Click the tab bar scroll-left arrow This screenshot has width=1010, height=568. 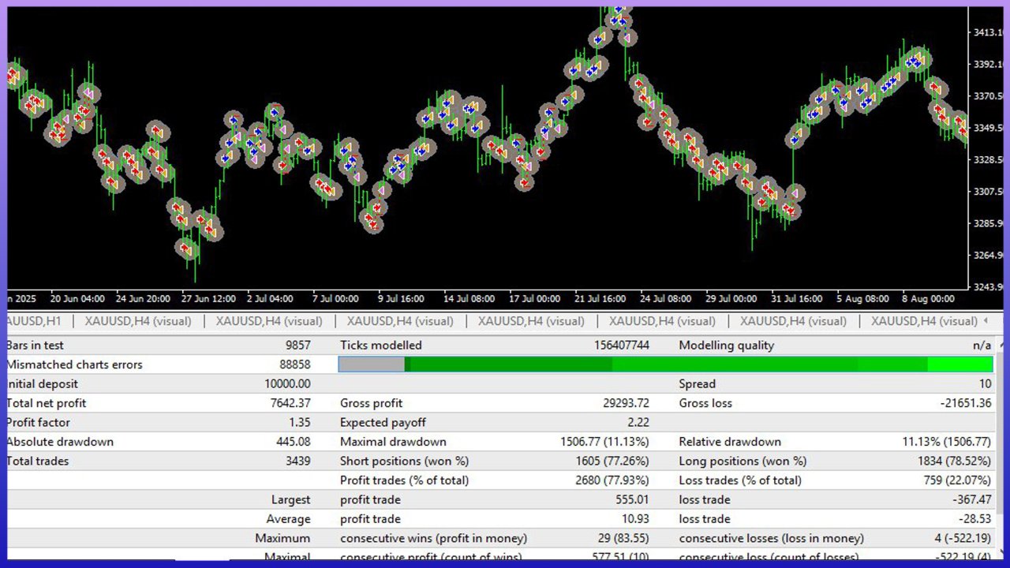pyautogui.click(x=985, y=321)
